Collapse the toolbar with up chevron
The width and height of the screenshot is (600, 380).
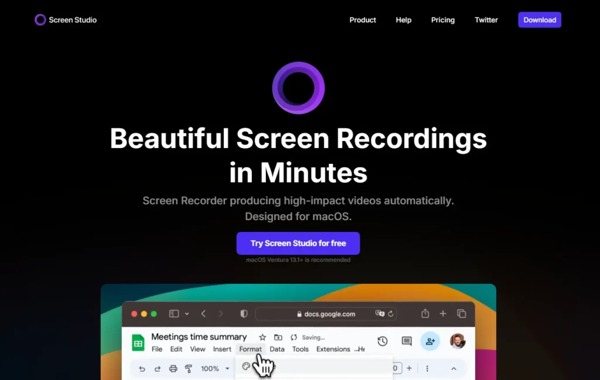click(x=454, y=368)
